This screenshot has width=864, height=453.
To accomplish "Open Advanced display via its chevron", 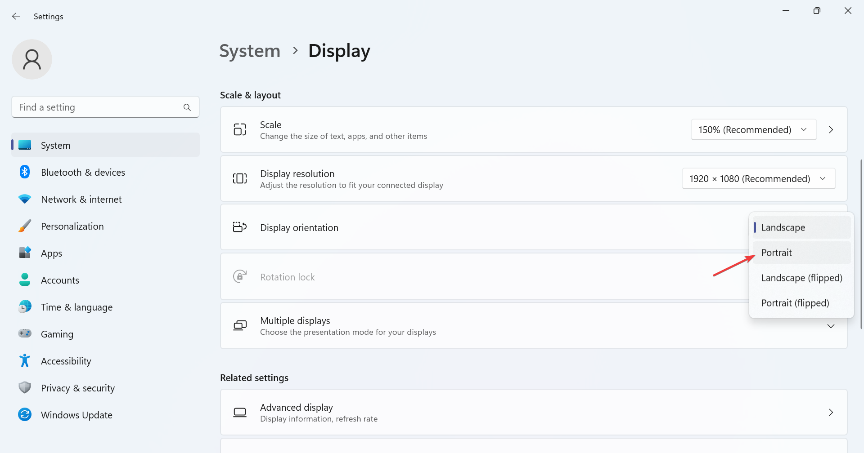I will (831, 412).
